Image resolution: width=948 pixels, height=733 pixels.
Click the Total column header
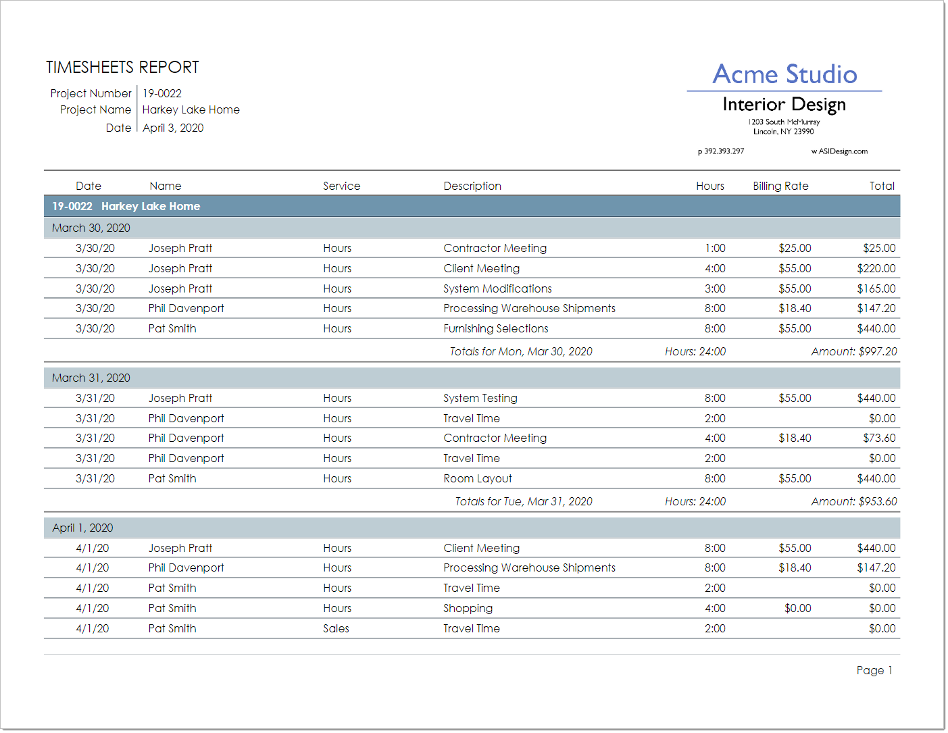click(882, 186)
